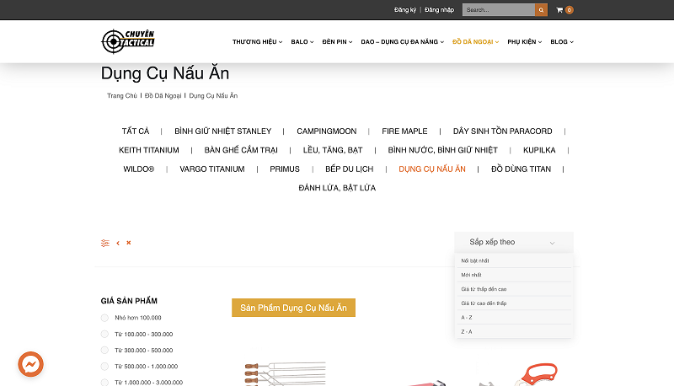674x386 pixels.
Task: Select the highlighted Dụng Cụ Nấu Ăn tab
Action: [432, 169]
